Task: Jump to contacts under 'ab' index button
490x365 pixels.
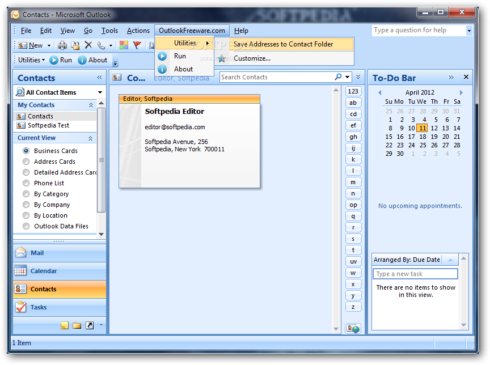Action: 353,103
